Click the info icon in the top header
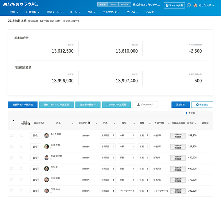 tap(189, 5)
